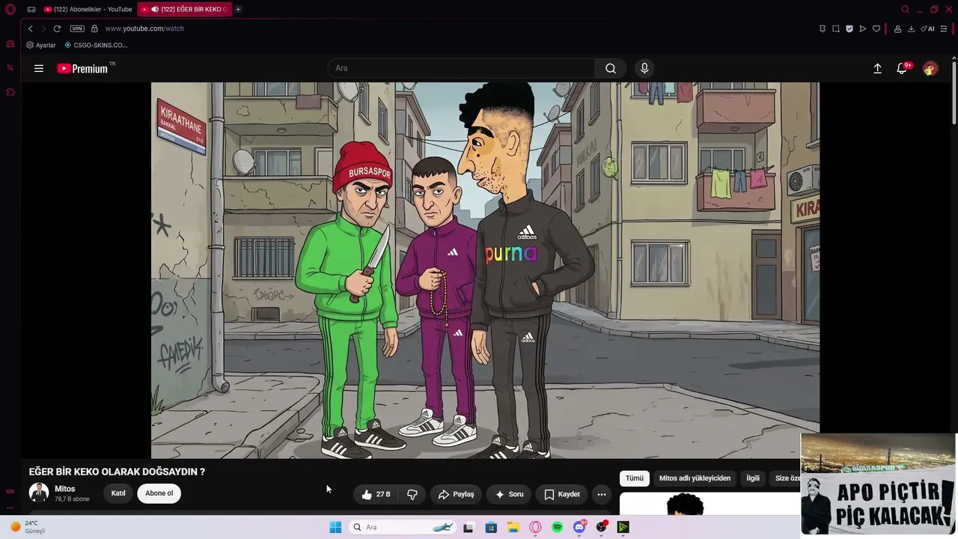Open the Opera GX main menu logo
Image resolution: width=958 pixels, height=539 pixels.
pyautogui.click(x=10, y=10)
